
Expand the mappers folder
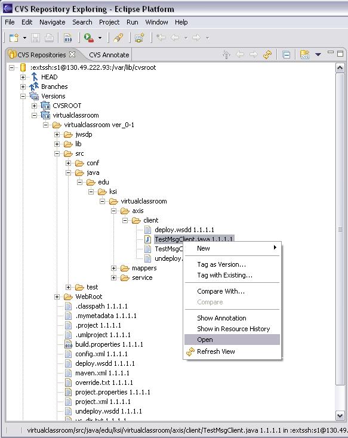point(113,268)
